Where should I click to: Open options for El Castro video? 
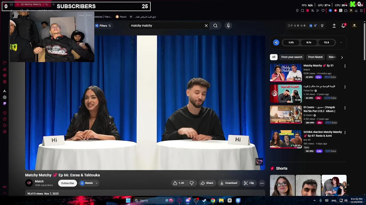345,108
